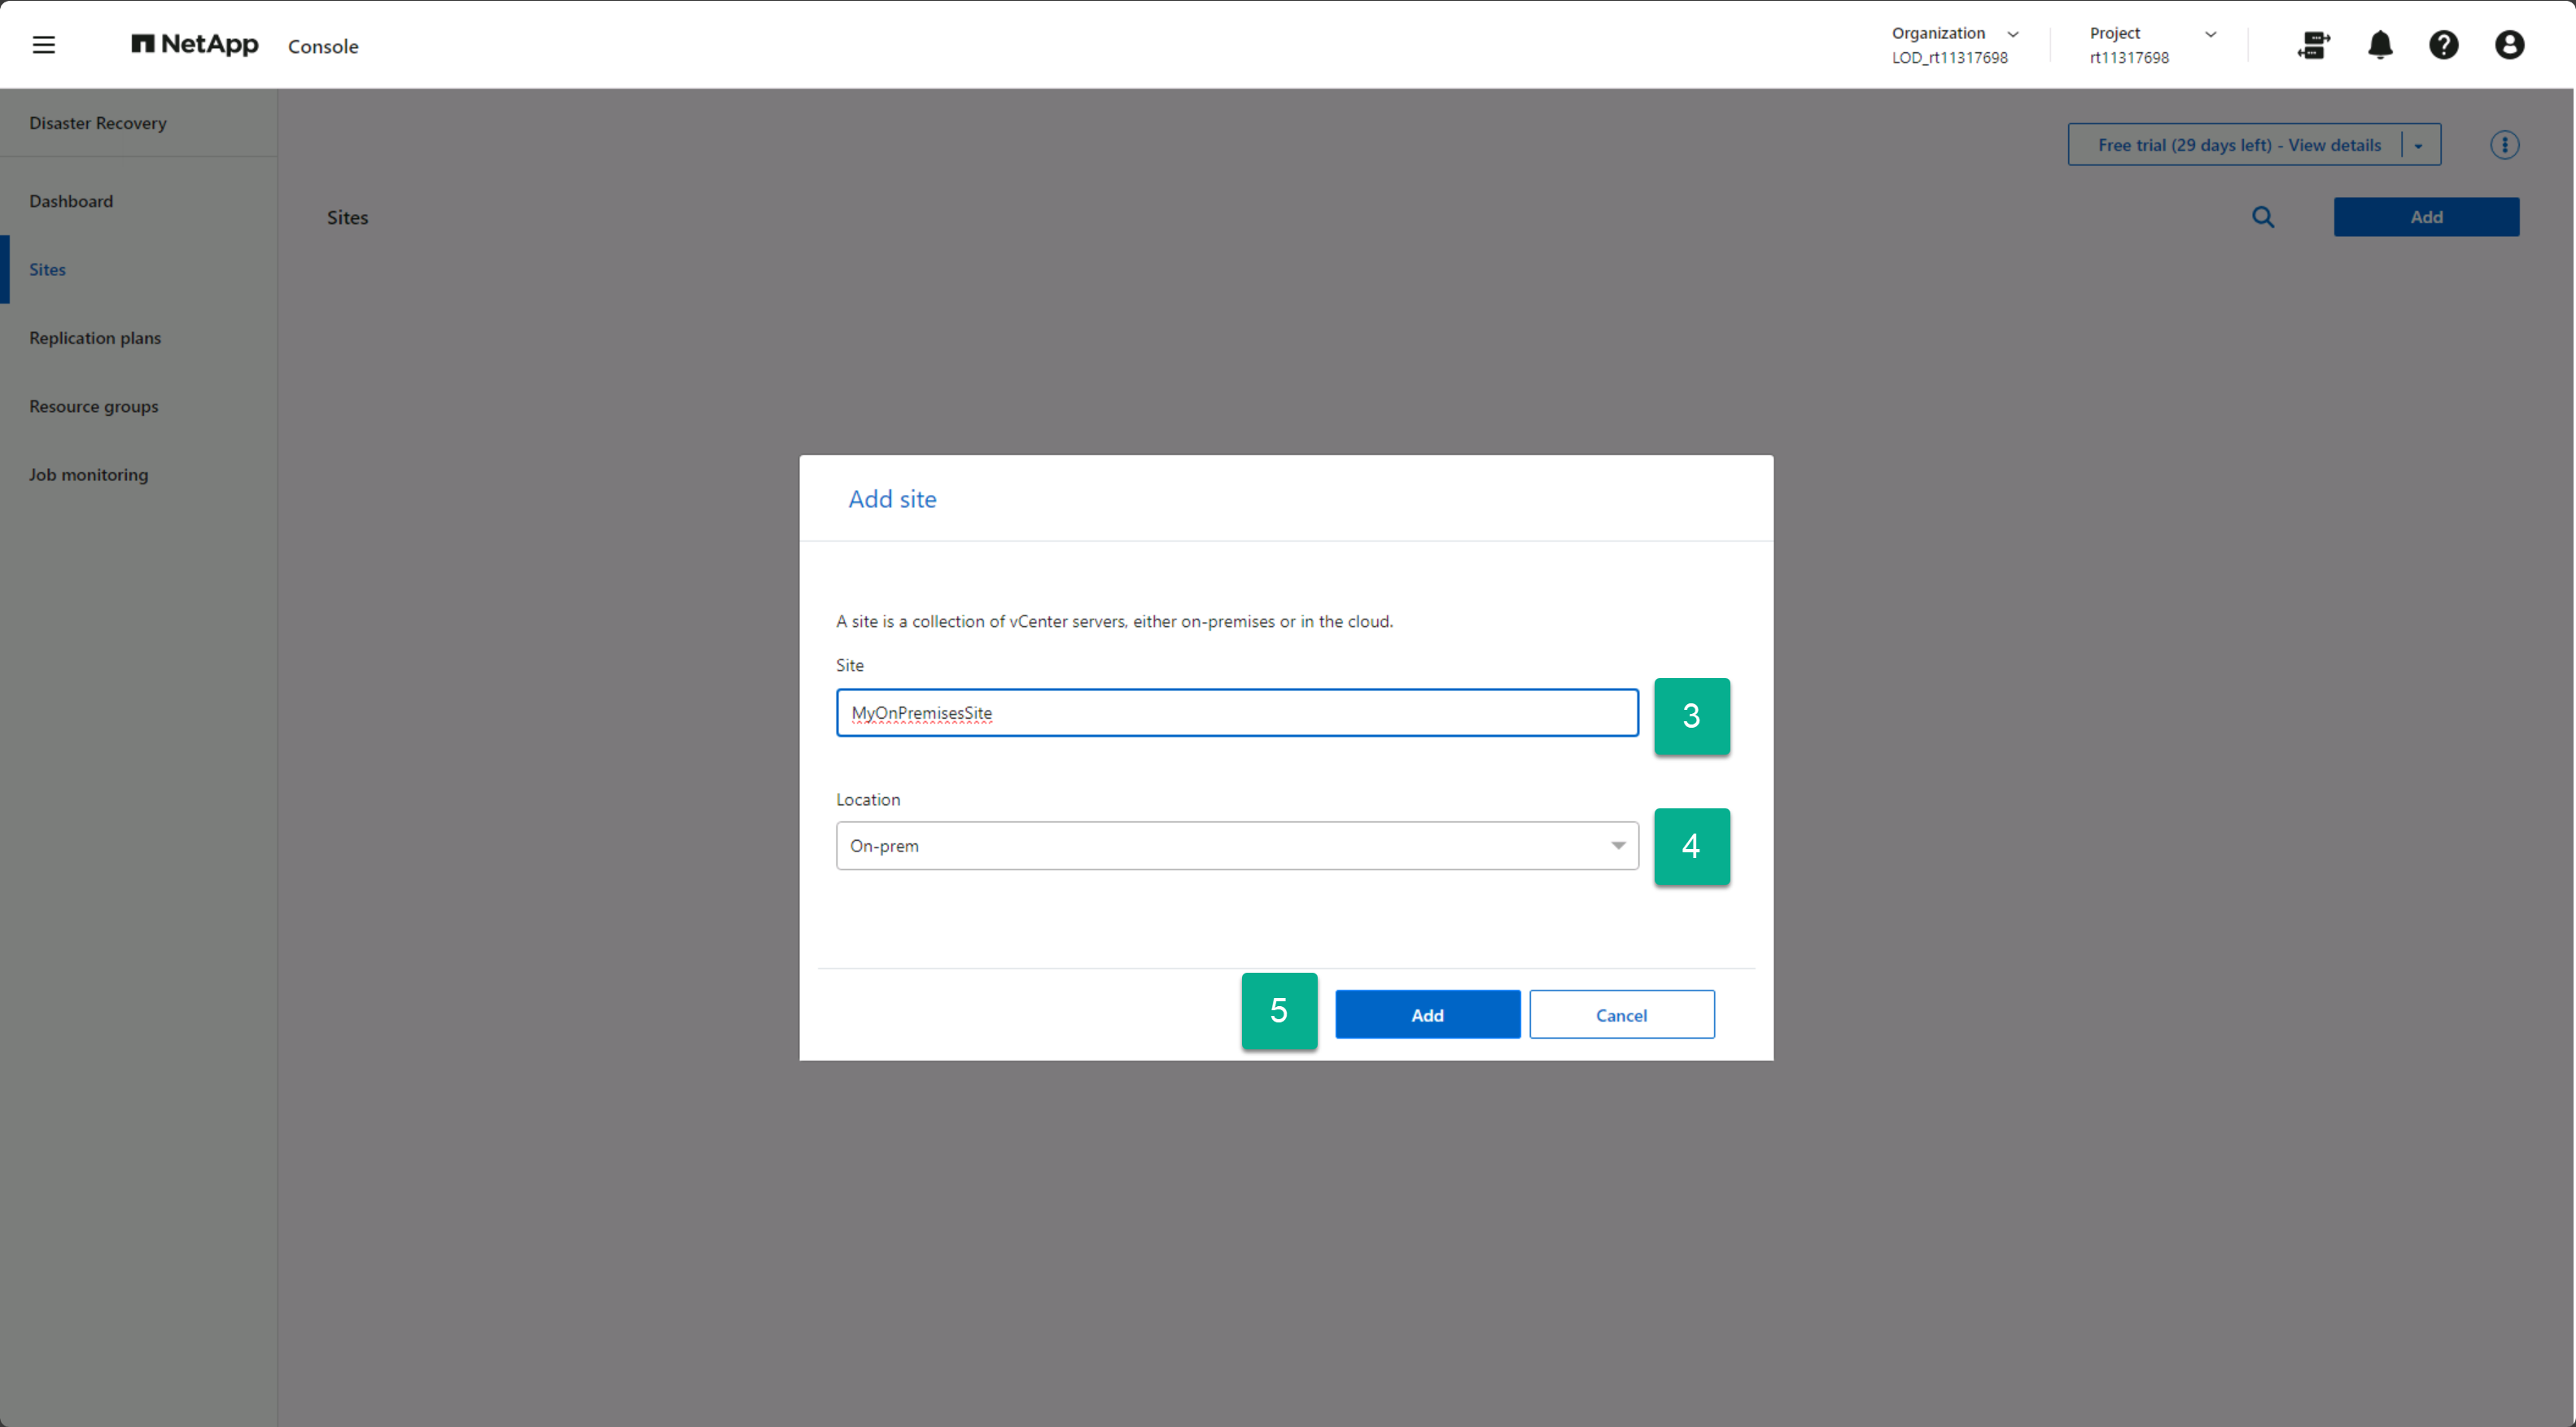The width and height of the screenshot is (2576, 1427).
Task: Open Replication plans in the sidebar
Action: [95, 338]
